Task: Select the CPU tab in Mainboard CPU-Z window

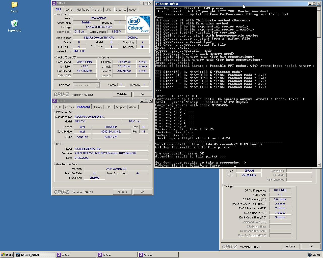Action: pyautogui.click(x=58, y=107)
